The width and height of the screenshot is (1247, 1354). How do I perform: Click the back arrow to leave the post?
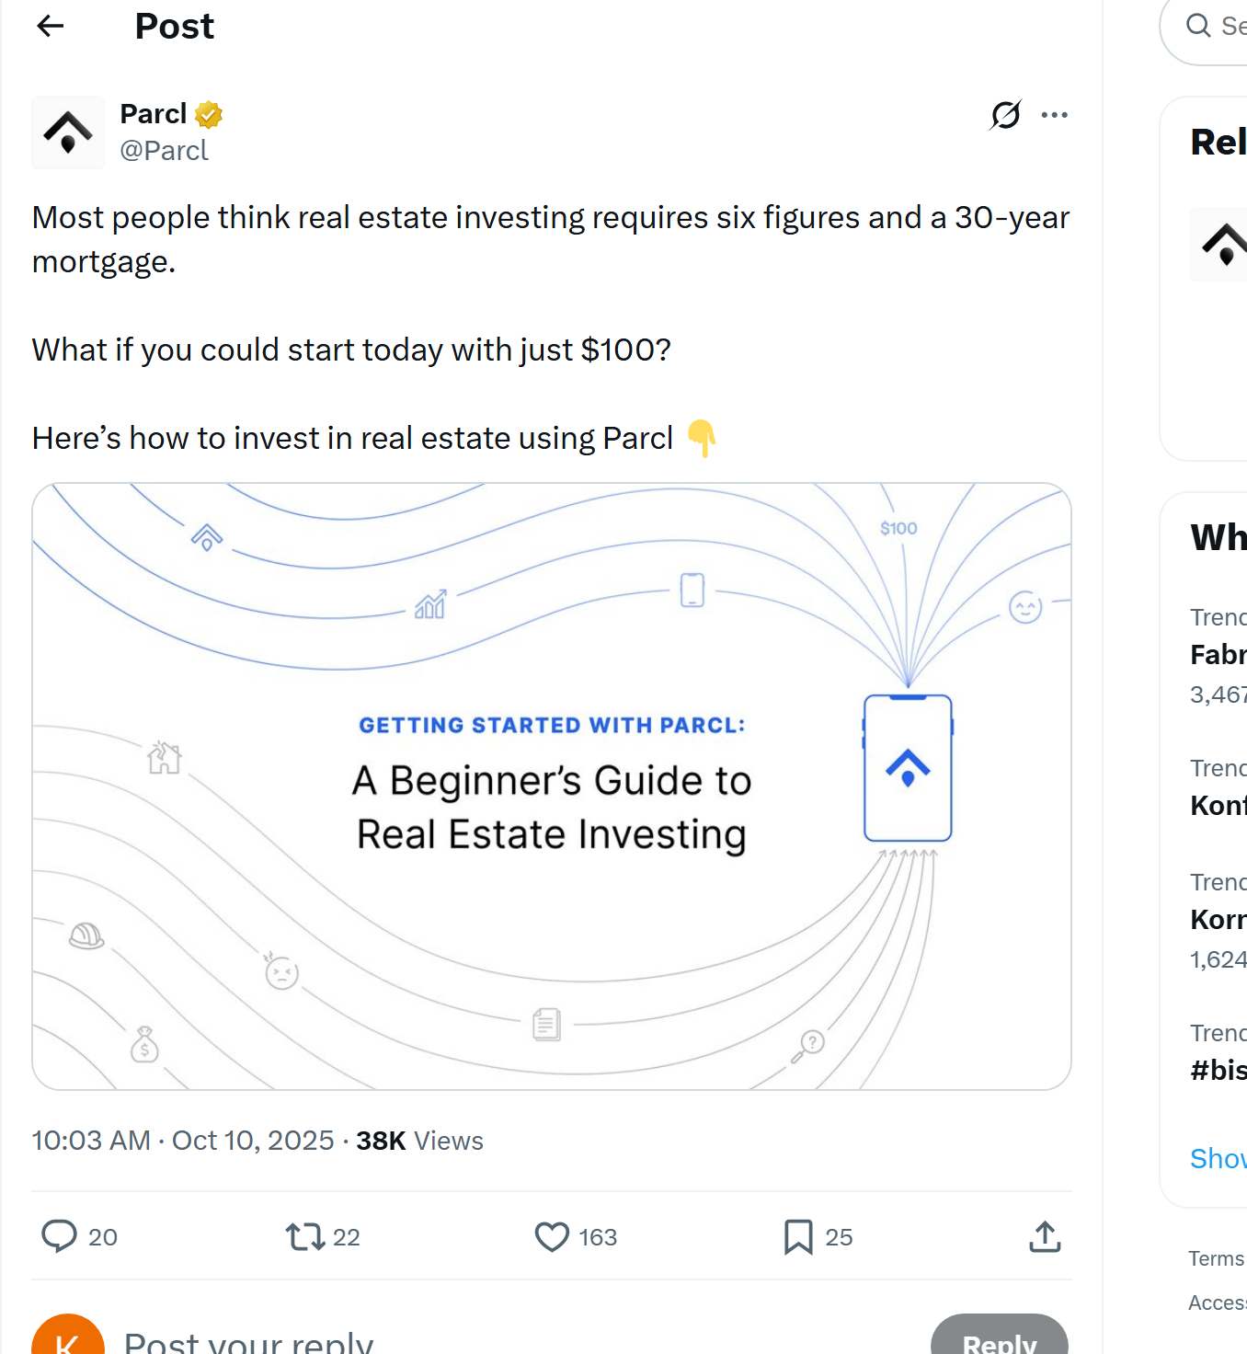click(x=50, y=26)
